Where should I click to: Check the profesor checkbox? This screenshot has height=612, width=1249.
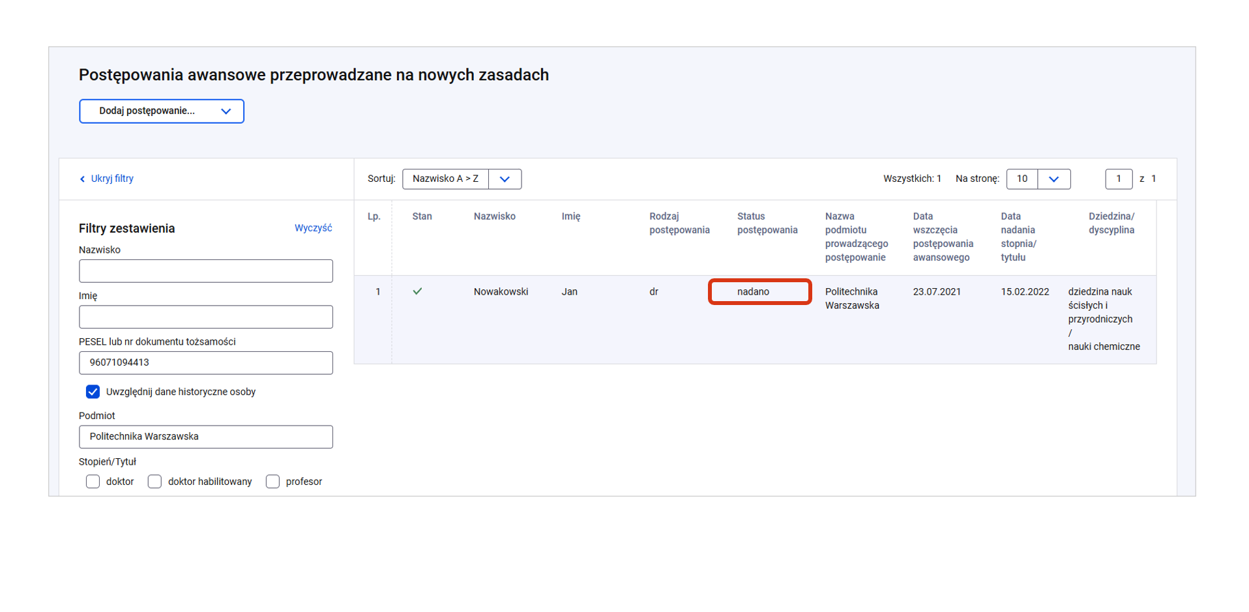(272, 482)
